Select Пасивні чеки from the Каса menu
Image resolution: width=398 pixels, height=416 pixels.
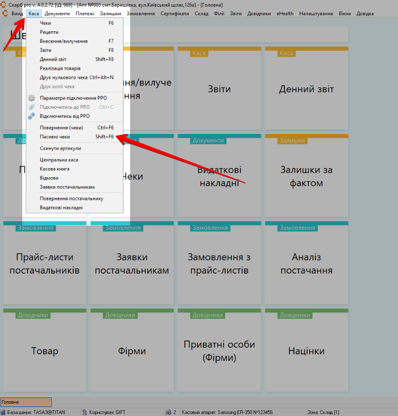coord(55,137)
